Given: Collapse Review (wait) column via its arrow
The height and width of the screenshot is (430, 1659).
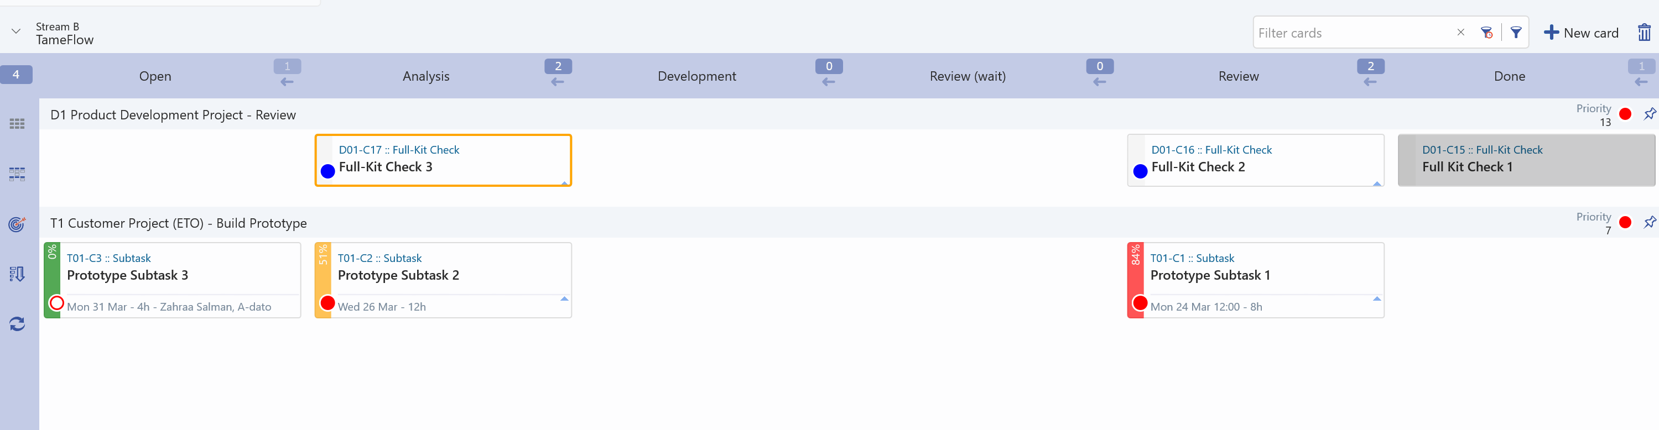Looking at the screenshot, I should click(x=1099, y=82).
